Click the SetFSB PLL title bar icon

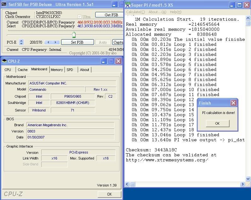(x=4, y=4)
